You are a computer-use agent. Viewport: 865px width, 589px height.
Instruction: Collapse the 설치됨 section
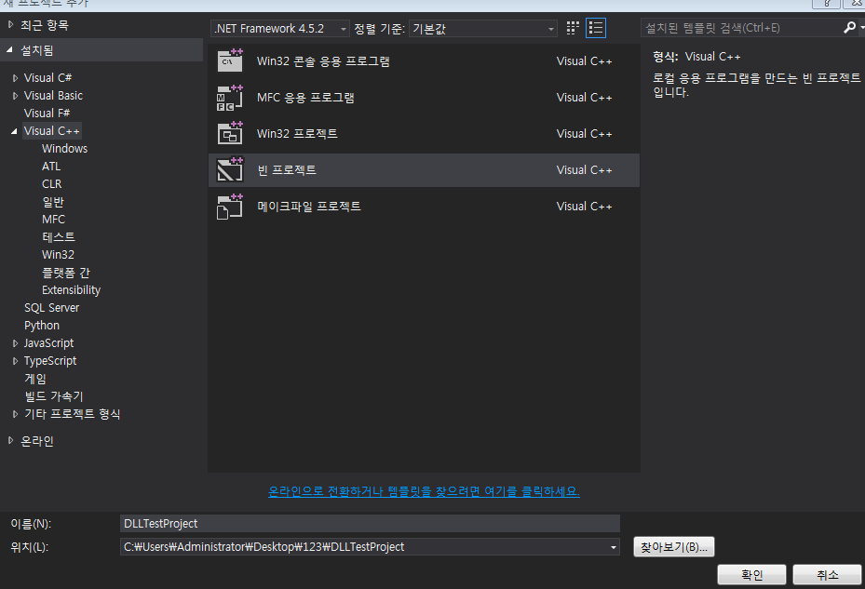pyautogui.click(x=10, y=50)
